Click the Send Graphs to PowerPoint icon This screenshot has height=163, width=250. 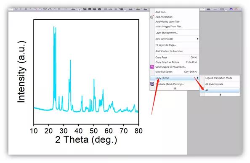point(152,67)
